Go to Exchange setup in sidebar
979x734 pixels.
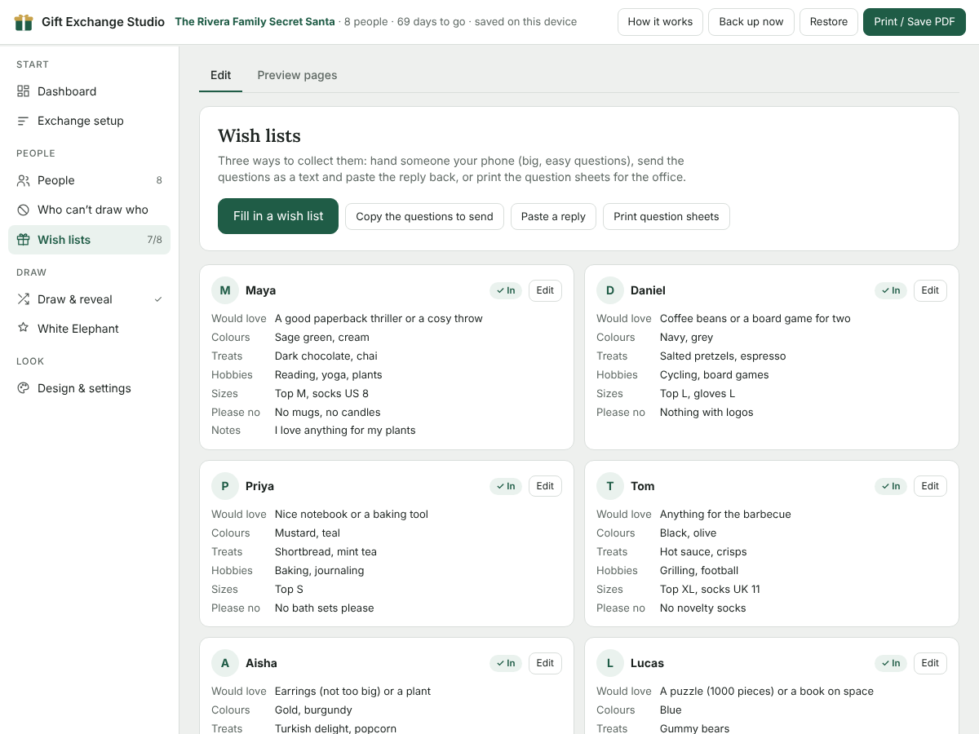point(90,121)
